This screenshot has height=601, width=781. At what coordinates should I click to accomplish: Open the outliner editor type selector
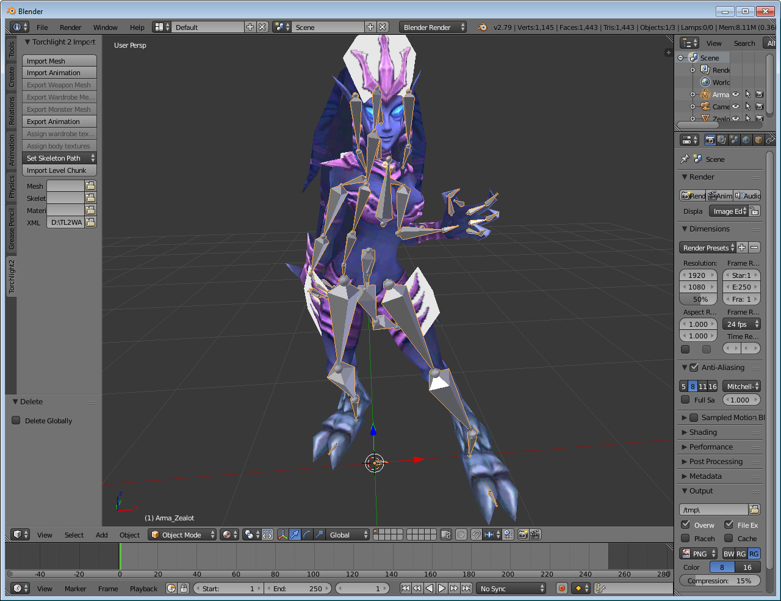point(689,43)
